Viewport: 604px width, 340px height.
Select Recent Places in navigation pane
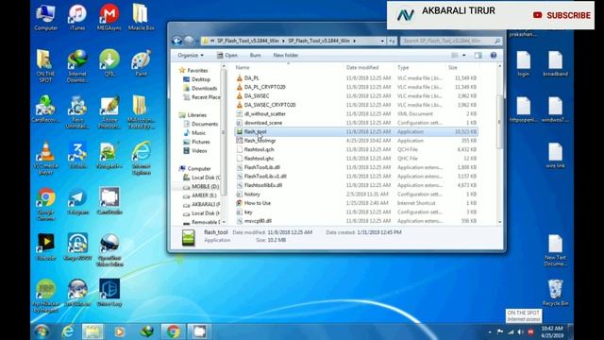click(201, 97)
